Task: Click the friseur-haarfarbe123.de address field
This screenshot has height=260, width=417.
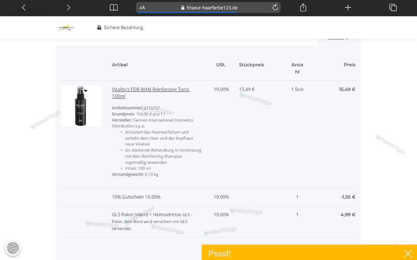Action: 208,7
